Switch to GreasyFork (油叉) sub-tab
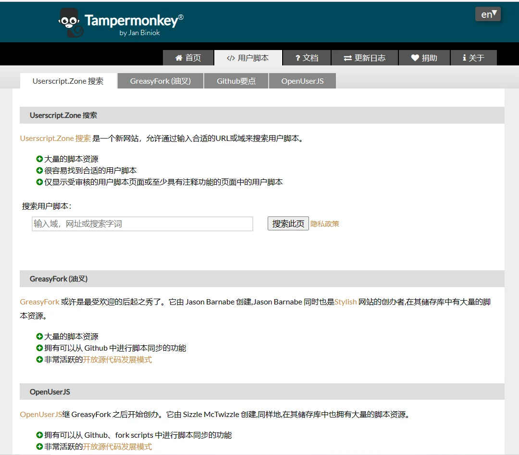Viewport: 519px width, 455px height. point(161,81)
